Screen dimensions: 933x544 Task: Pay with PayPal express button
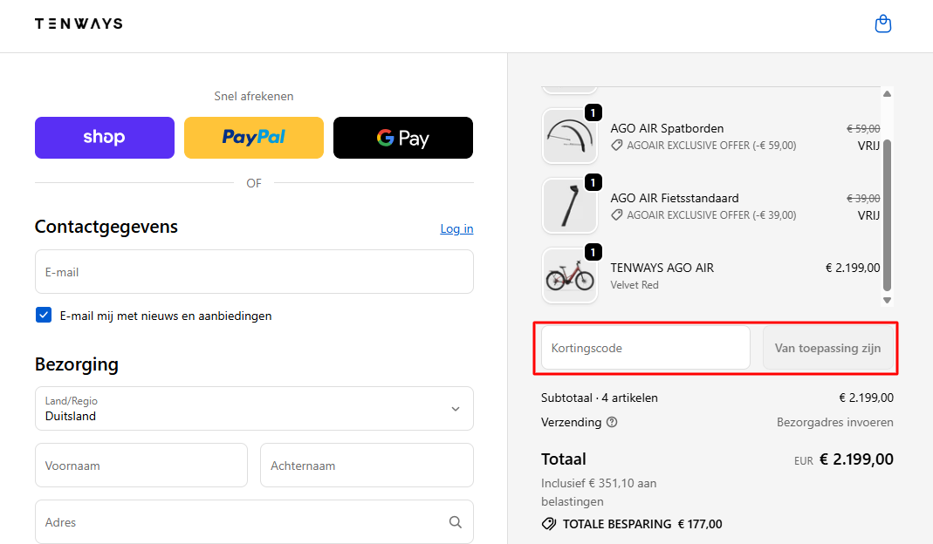pos(254,138)
